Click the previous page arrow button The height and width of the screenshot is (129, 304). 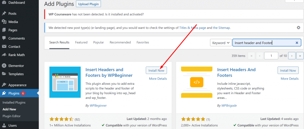[259, 56]
